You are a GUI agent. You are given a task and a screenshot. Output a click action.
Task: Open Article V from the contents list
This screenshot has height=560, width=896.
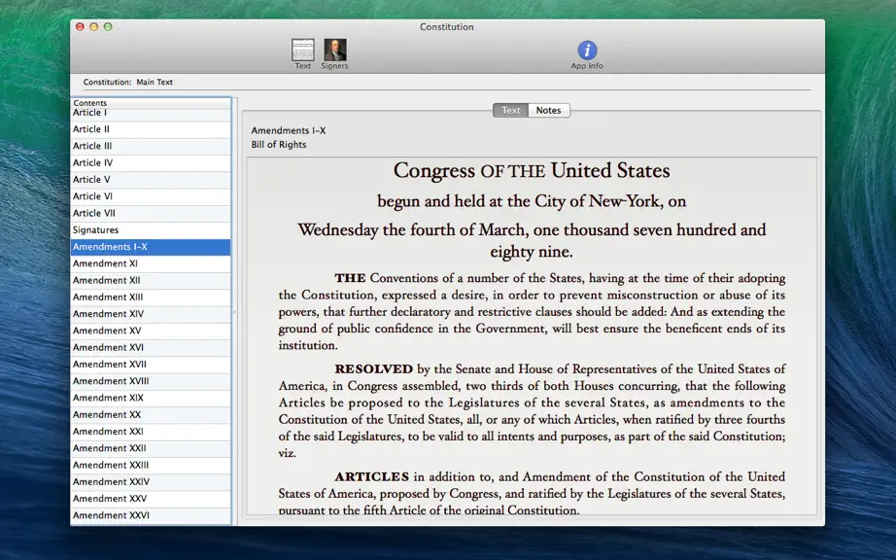point(151,180)
